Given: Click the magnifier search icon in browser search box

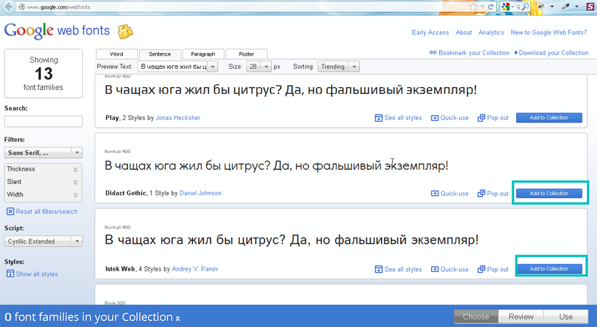Looking at the screenshot, I should 525,7.
